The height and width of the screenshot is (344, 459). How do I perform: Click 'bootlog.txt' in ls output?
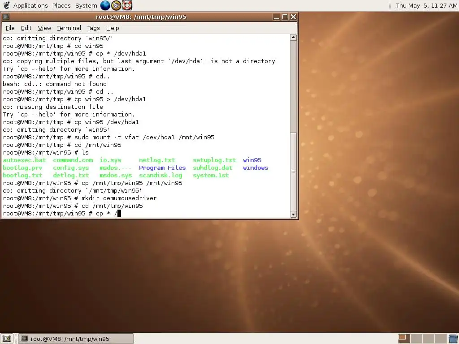[x=22, y=176]
